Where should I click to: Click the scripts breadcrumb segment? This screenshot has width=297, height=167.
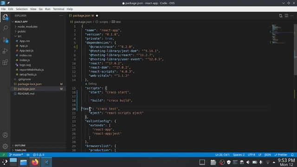(102, 22)
